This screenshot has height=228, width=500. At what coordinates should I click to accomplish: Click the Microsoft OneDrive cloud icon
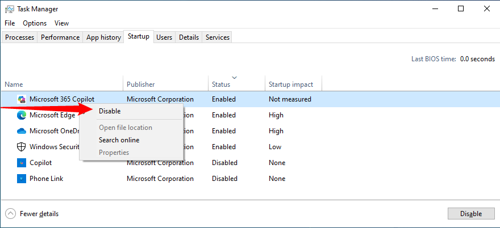pyautogui.click(x=22, y=131)
